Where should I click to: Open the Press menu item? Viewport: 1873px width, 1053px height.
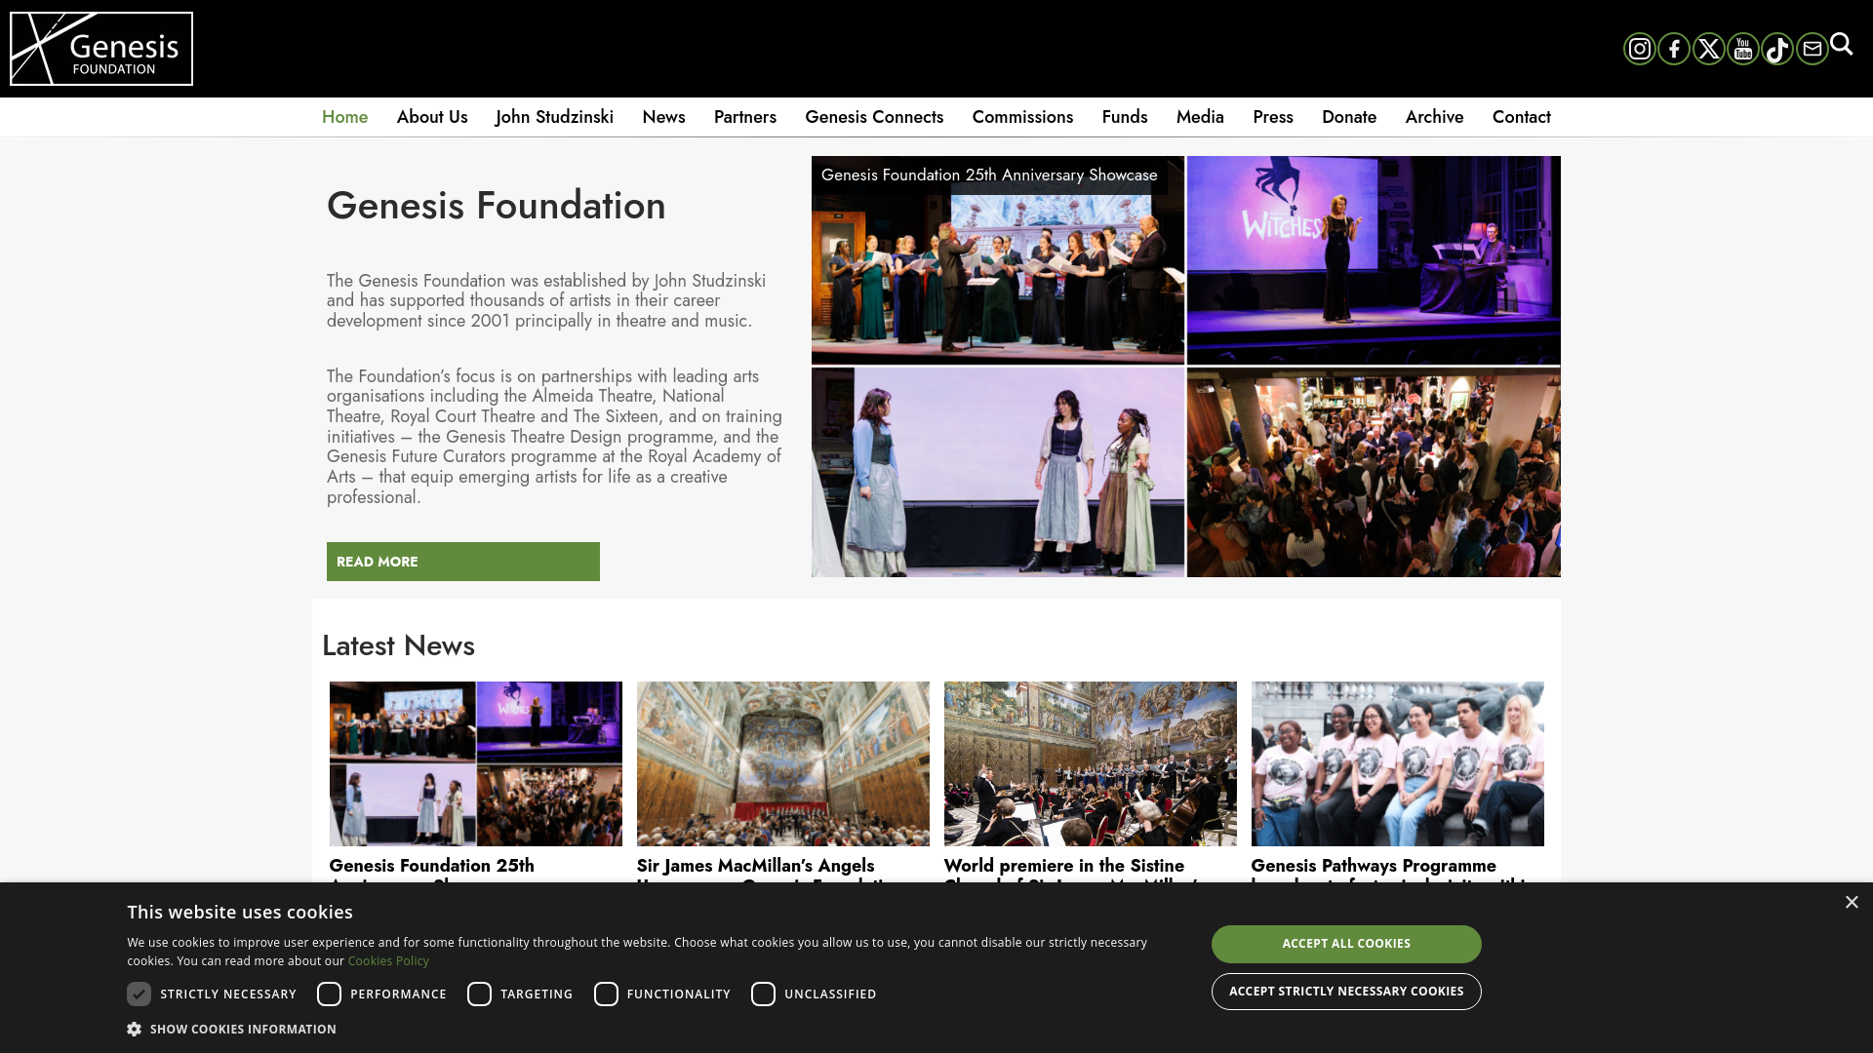1273,117
